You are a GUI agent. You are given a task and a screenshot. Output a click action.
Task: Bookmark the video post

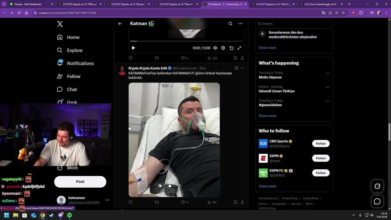[x=235, y=58]
